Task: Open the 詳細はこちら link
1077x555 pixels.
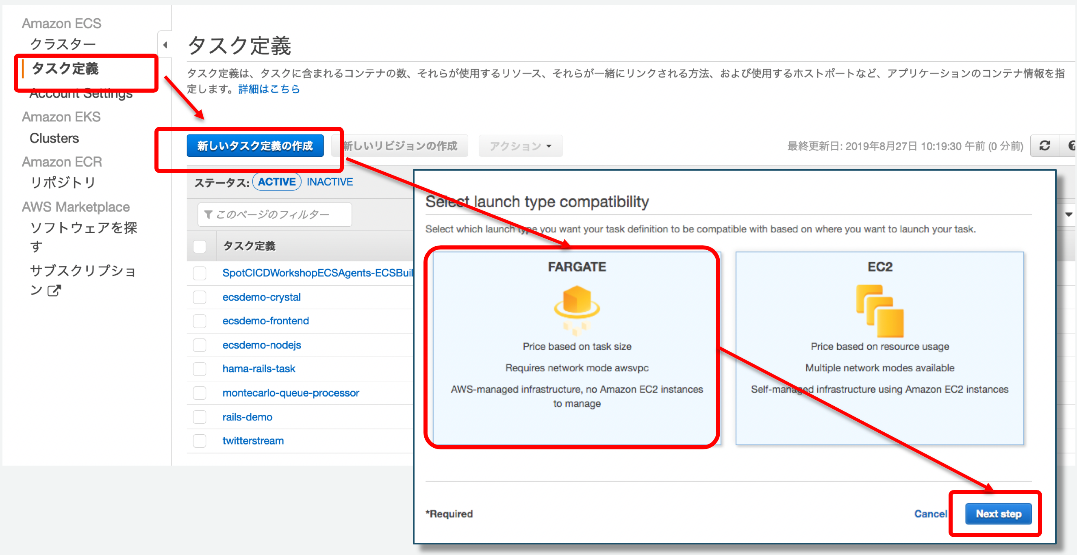Action: [x=269, y=89]
